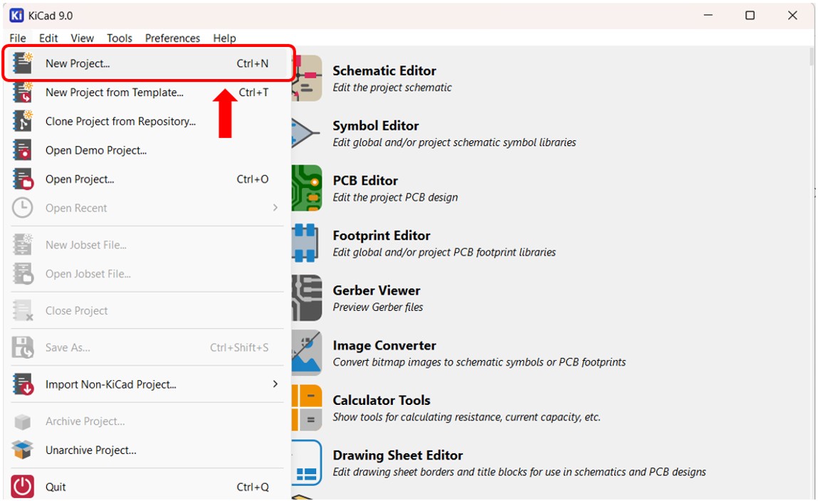Open the Help menu
The image size is (818, 501).
tap(224, 38)
